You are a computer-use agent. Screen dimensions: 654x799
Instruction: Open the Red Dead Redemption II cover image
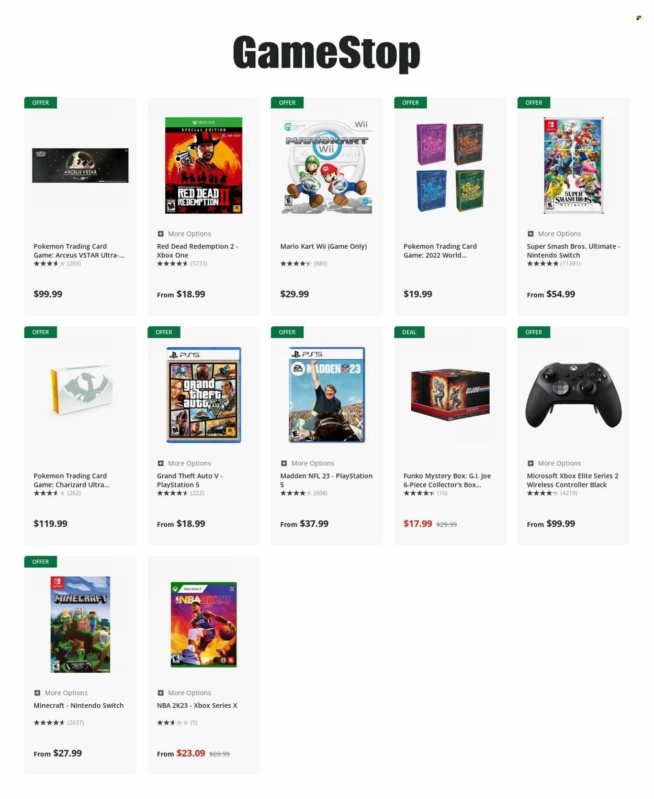[x=204, y=165]
